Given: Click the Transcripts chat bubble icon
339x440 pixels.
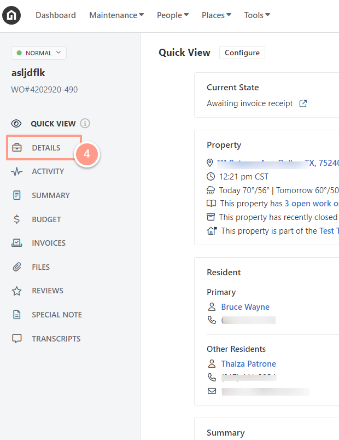Looking at the screenshot, I should [x=17, y=339].
